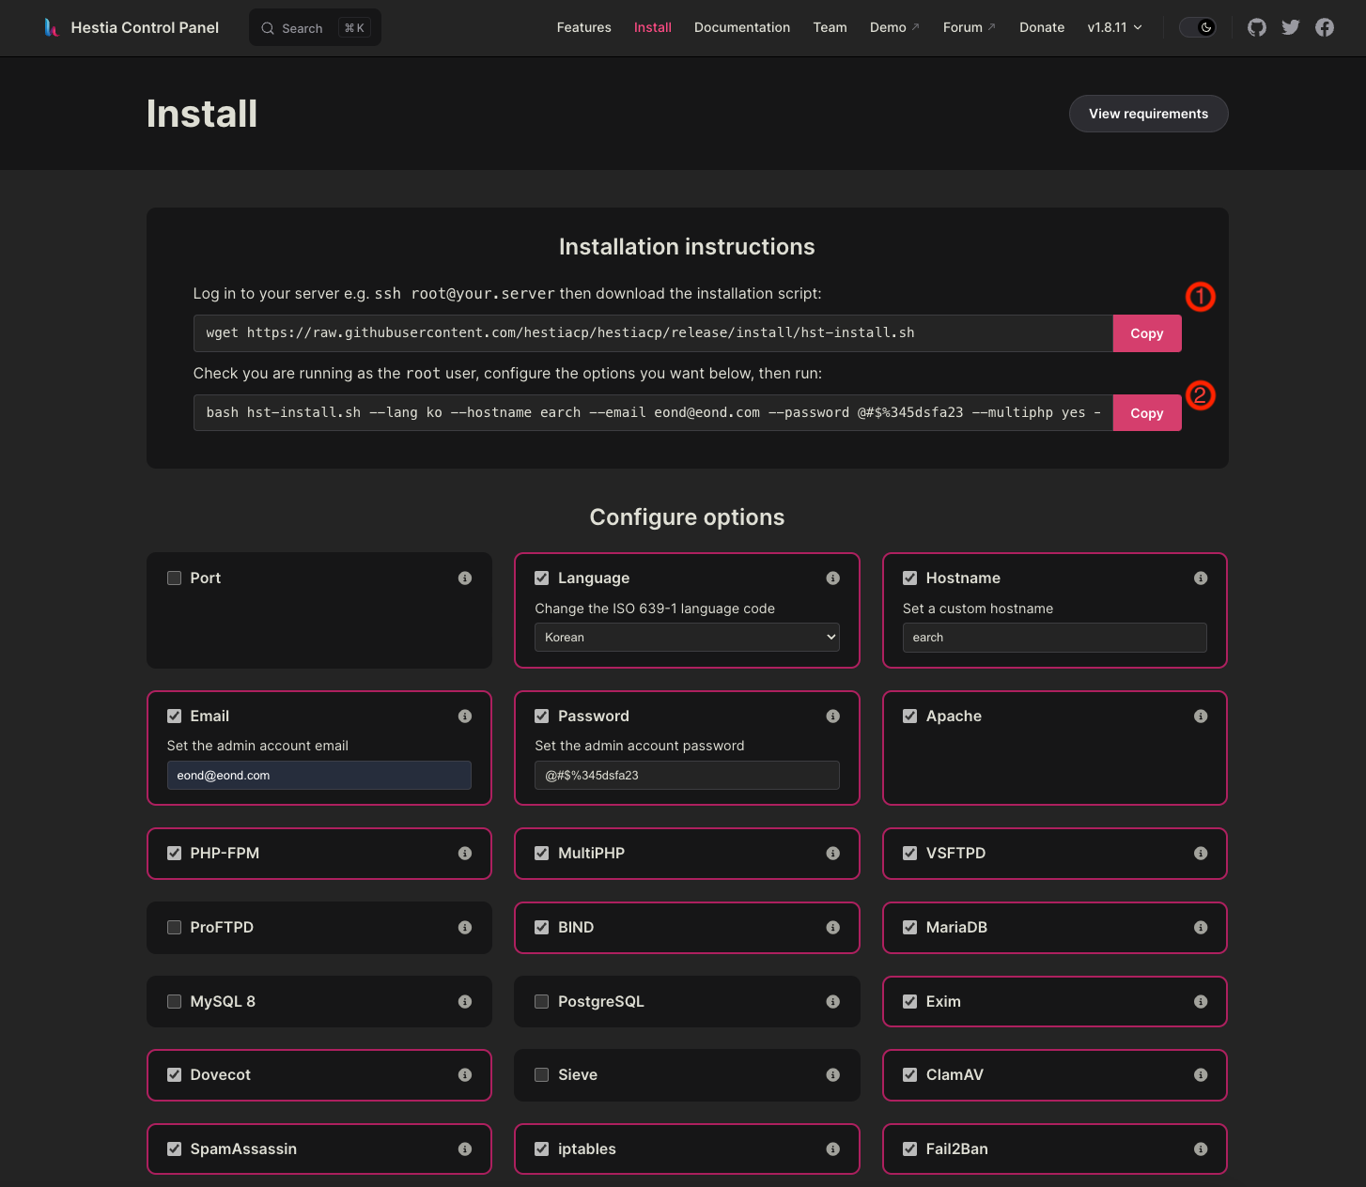Enable the MySQL 8 checkbox
This screenshot has width=1366, height=1187.
tap(174, 1001)
